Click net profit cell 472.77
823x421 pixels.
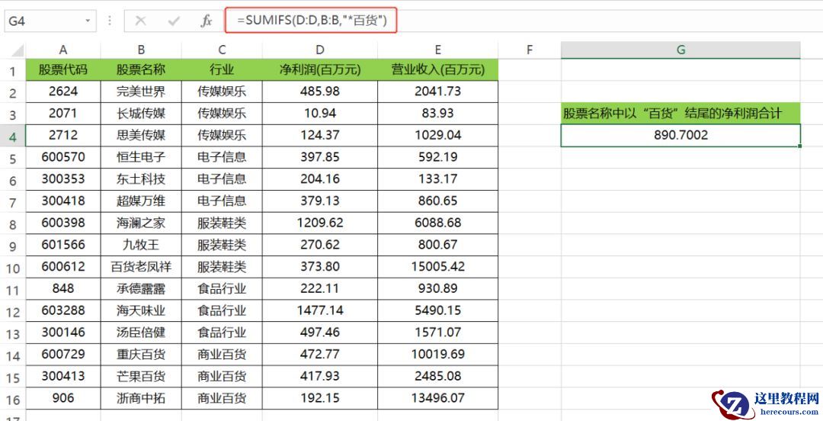click(x=320, y=354)
